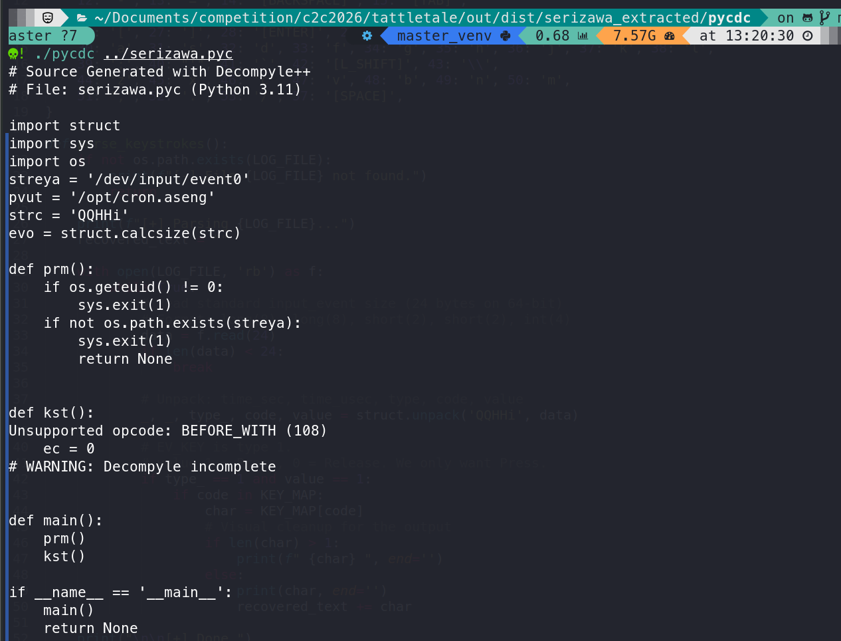Click the GitHub cat icon after 'on'

coord(808,18)
